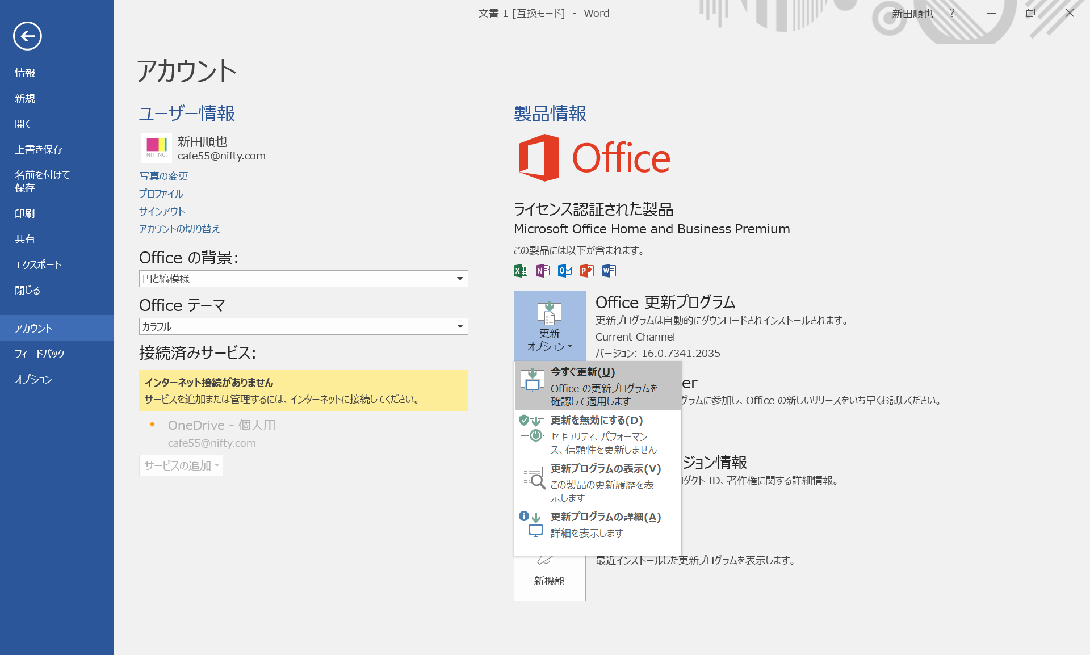Viewport: 1090px width, 655px height.
Task: Click the back arrow circle icon
Action: click(x=27, y=36)
